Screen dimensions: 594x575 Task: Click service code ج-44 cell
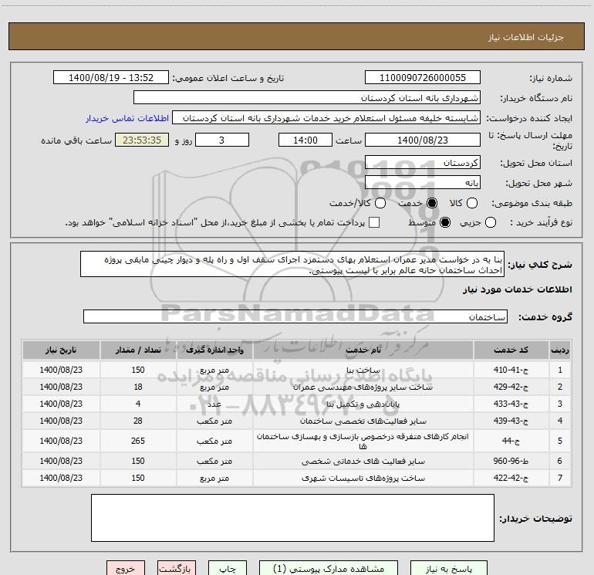[x=511, y=441]
